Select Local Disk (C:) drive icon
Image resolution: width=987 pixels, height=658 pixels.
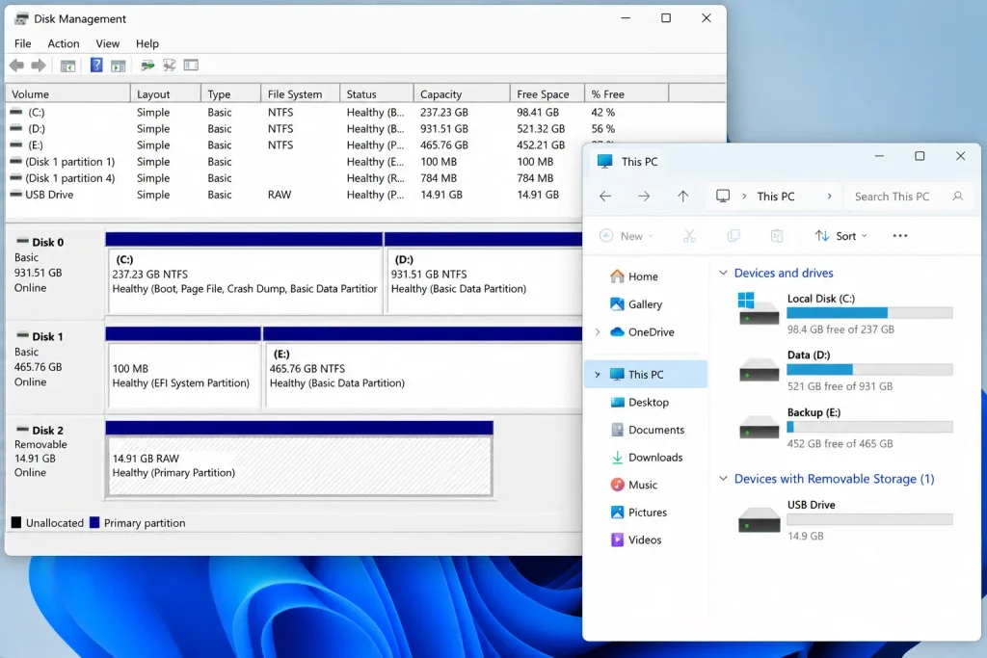click(759, 309)
